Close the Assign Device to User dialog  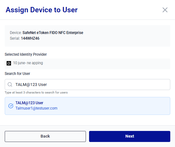[x=165, y=10]
